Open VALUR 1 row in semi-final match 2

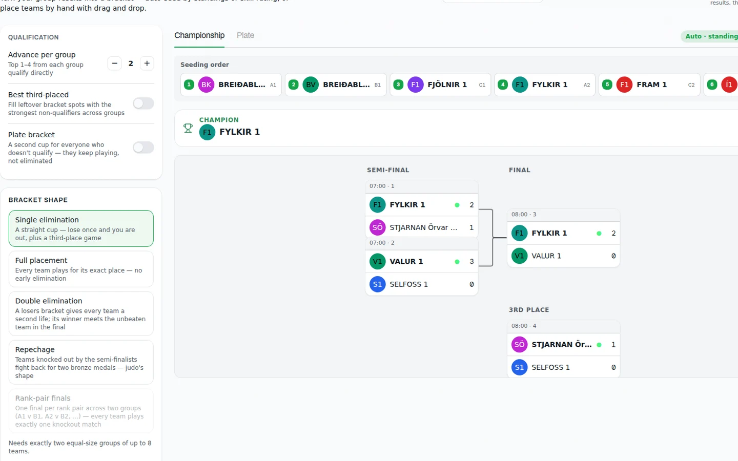point(422,261)
